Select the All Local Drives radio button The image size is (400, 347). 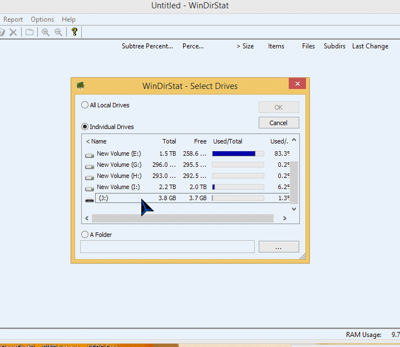(85, 105)
